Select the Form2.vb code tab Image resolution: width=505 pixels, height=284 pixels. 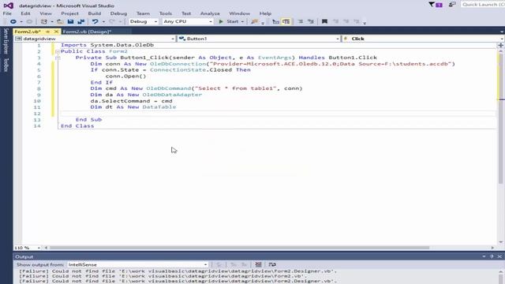click(28, 32)
